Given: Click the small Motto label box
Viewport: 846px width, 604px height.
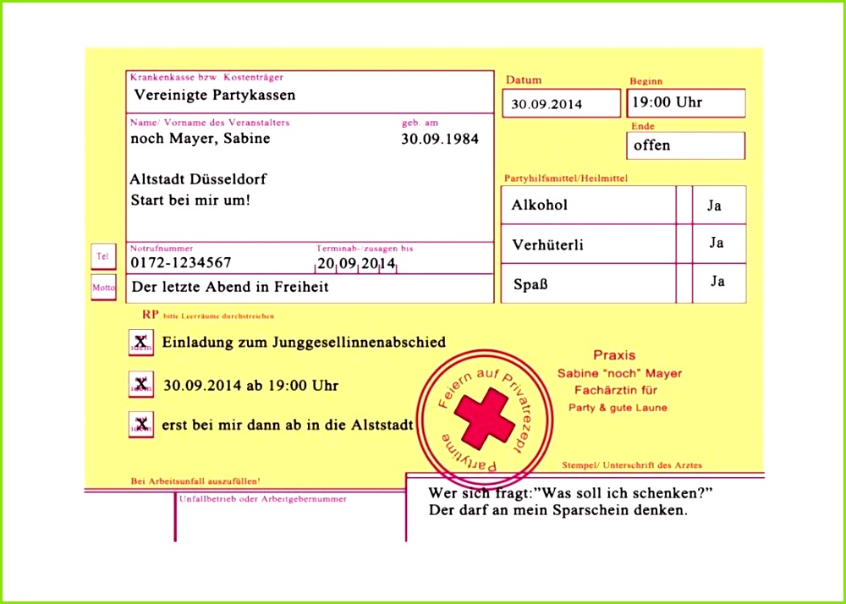Looking at the screenshot, I should [x=103, y=288].
